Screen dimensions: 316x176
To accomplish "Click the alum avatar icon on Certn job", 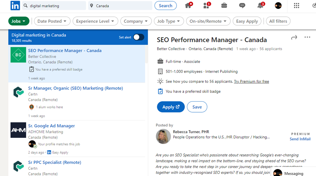I will pos(32,107).
